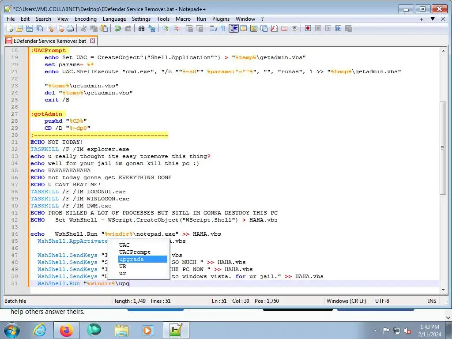The image size is (452, 339).
Task: Open the Settings menu
Action: click(141, 19)
